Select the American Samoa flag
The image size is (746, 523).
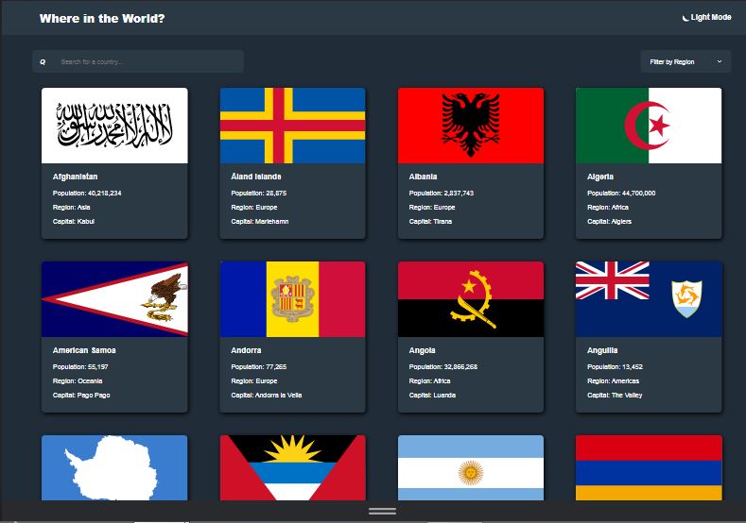click(x=114, y=299)
